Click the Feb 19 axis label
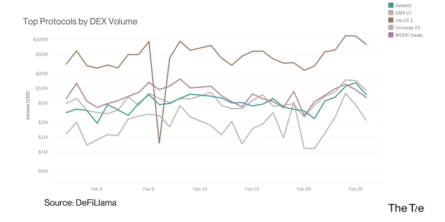 (x=252, y=189)
